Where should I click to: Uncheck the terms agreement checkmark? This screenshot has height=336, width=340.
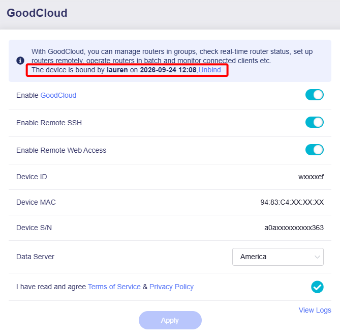pyautogui.click(x=317, y=287)
